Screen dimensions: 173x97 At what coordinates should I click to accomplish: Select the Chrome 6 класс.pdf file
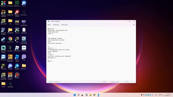click(x=10, y=40)
